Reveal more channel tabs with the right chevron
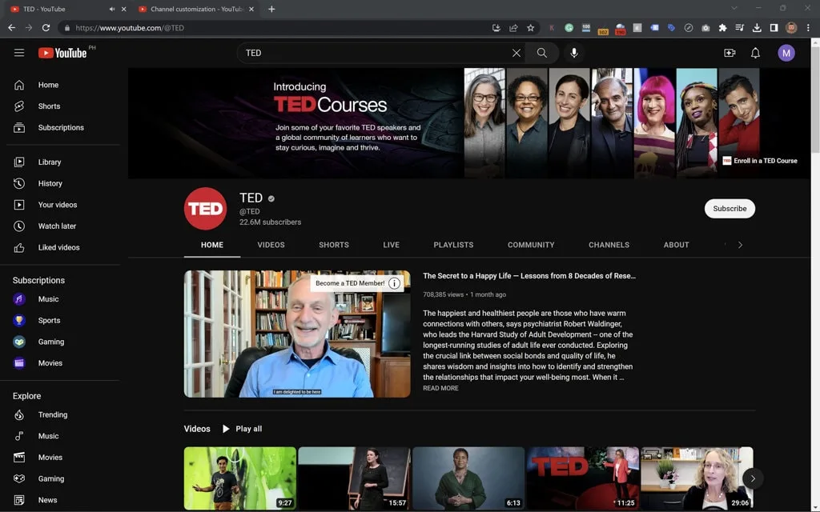 [x=740, y=245]
